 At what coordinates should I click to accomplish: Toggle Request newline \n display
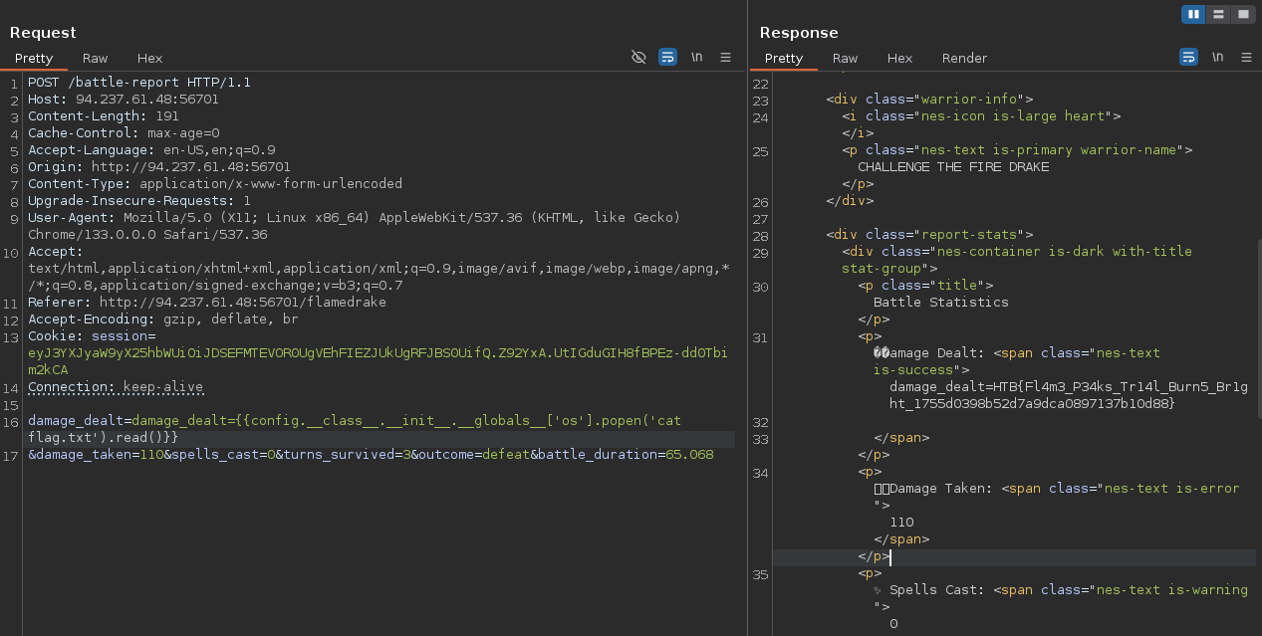point(697,57)
